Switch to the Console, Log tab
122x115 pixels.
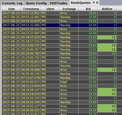pos(12,3)
